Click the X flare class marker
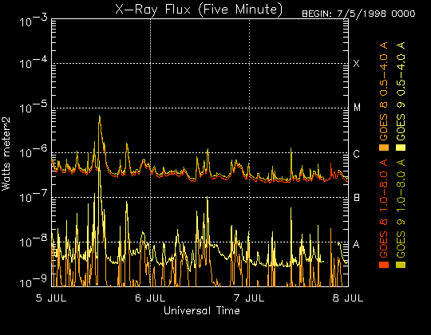 click(356, 64)
